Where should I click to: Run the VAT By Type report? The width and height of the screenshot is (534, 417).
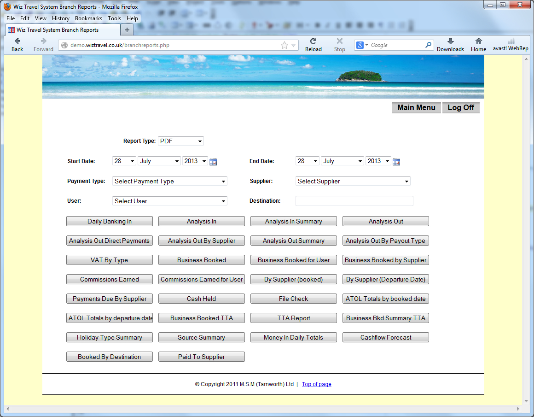pos(109,260)
